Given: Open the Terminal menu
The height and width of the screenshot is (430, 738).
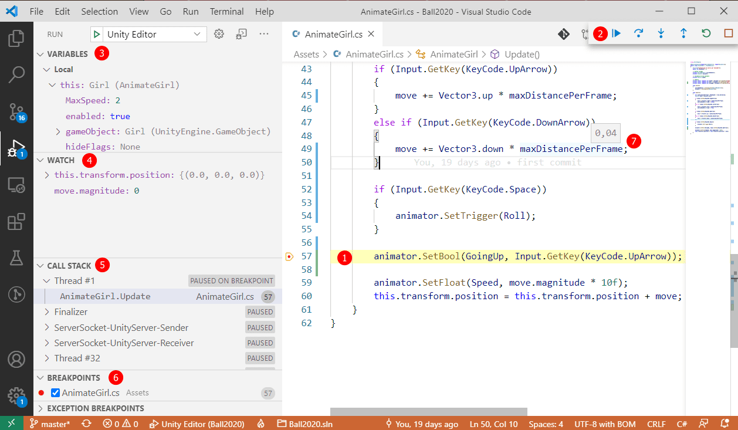Looking at the screenshot, I should [226, 11].
